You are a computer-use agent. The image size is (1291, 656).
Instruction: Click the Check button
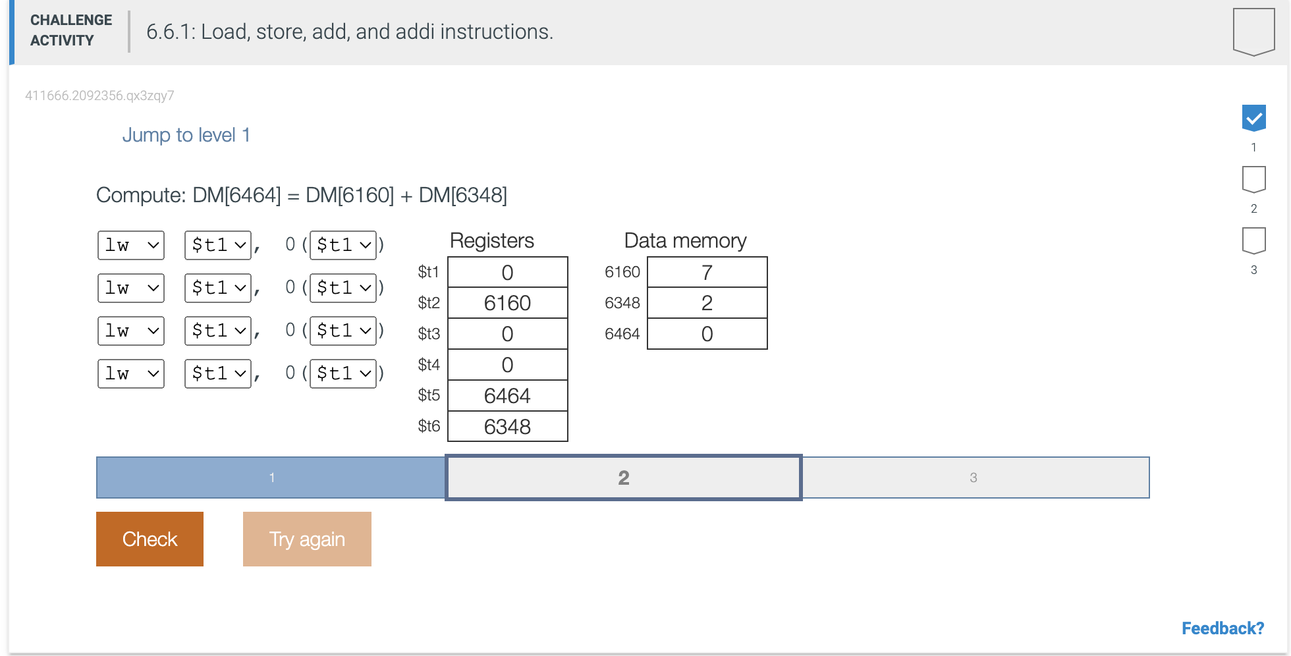149,539
